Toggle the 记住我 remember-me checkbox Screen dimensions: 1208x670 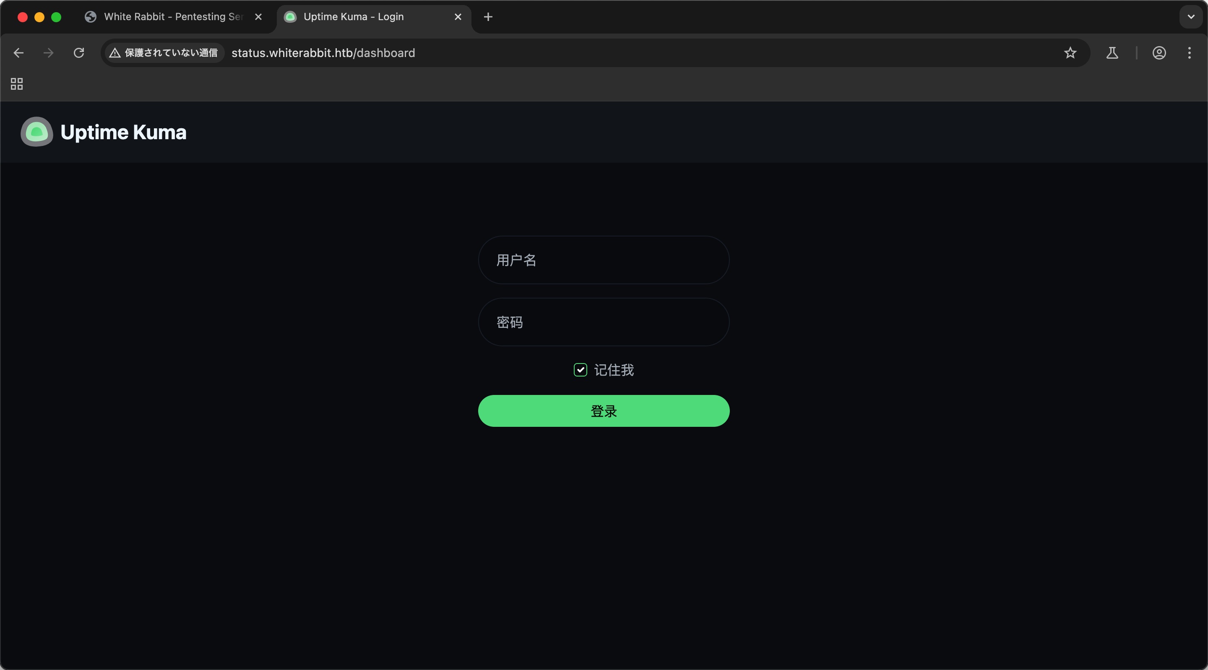coord(580,370)
